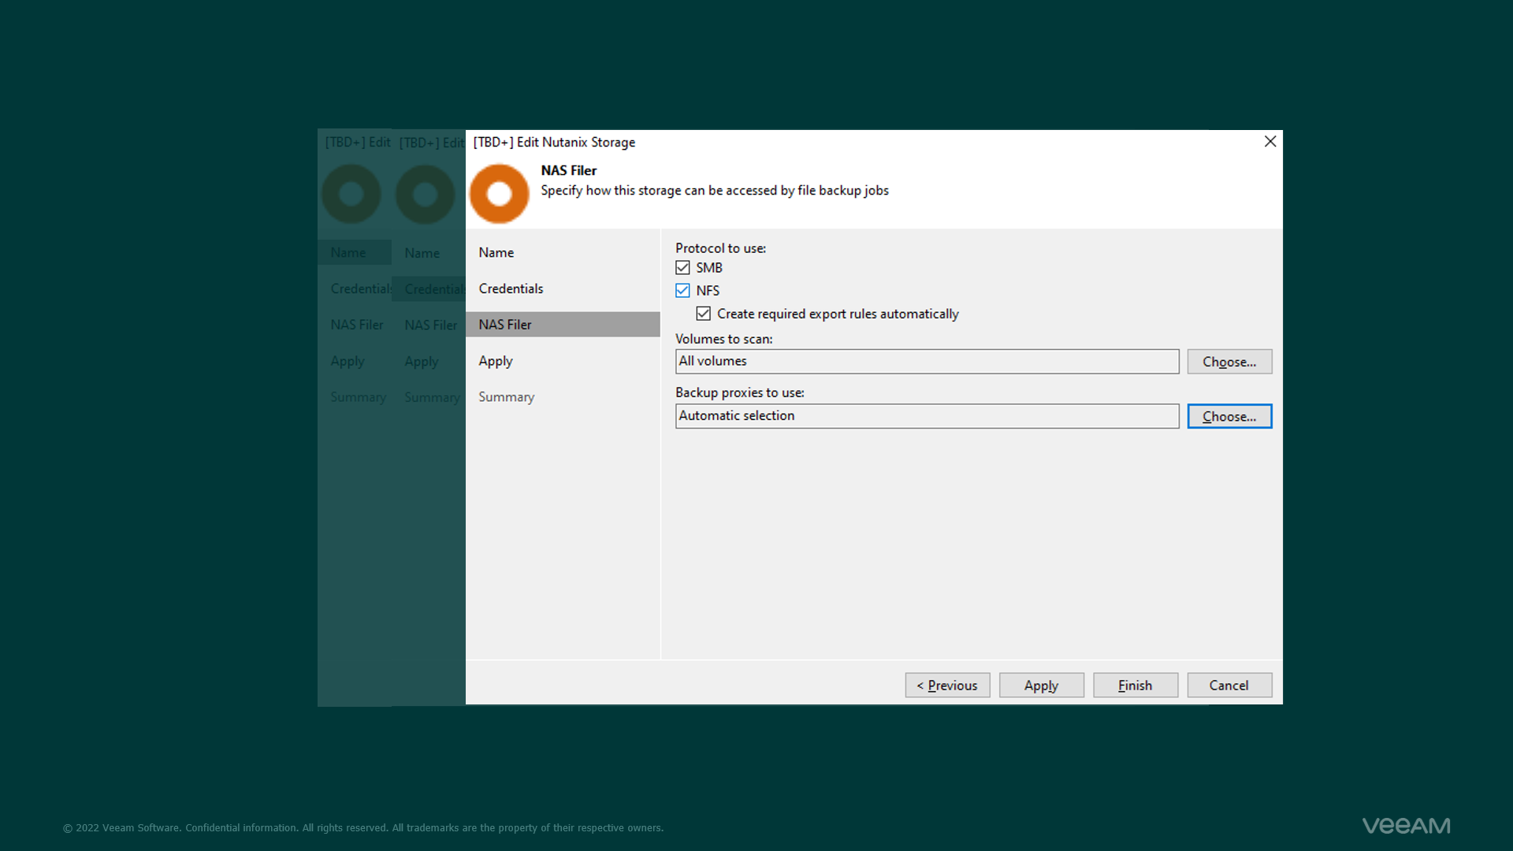Go back with the Previous button

(x=947, y=686)
